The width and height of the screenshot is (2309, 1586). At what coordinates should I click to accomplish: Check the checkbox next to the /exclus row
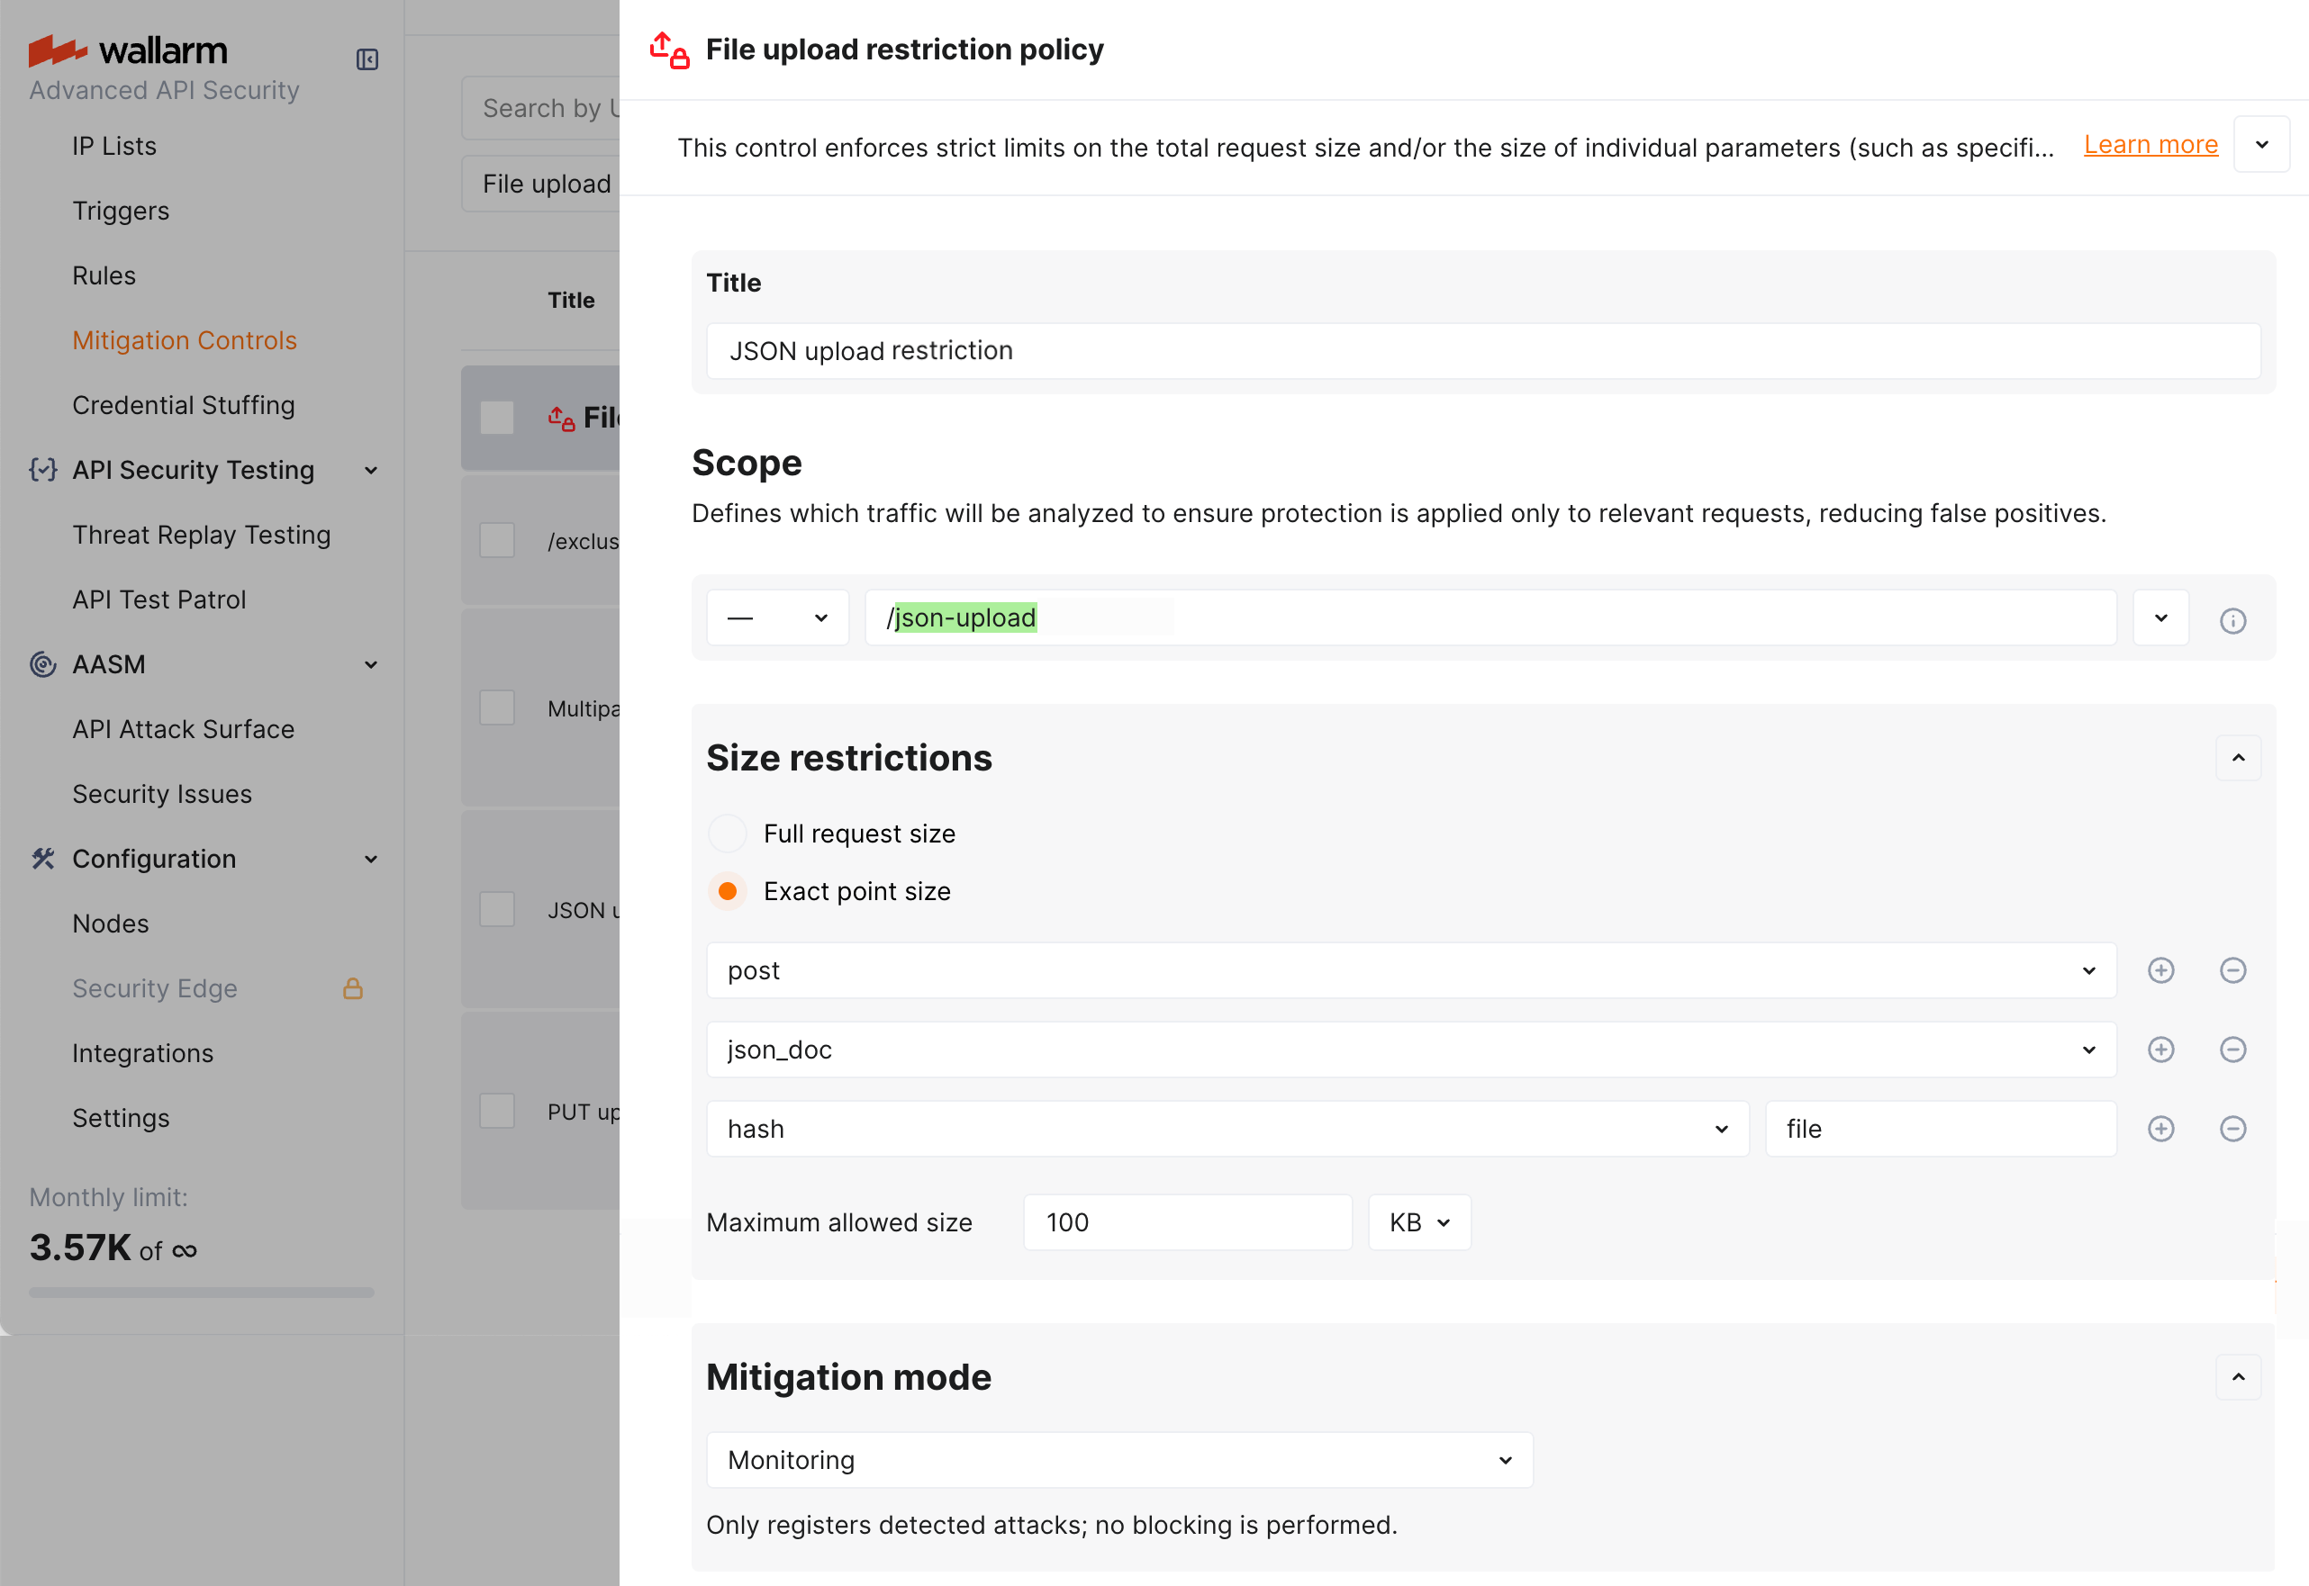(496, 539)
